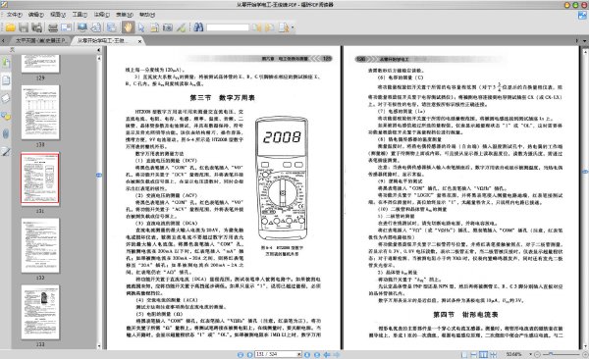The height and width of the screenshot is (359, 589).
Task: Click thumbnail panel scroll-up arrow
Action: click(x=99, y=58)
